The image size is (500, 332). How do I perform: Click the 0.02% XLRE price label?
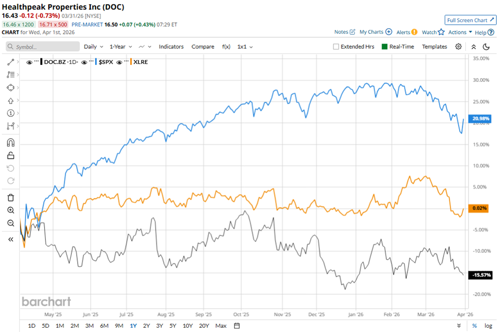(478, 208)
